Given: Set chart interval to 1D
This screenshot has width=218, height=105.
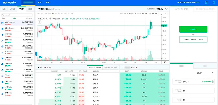Looking at the screenshot, I should [x=69, y=13].
